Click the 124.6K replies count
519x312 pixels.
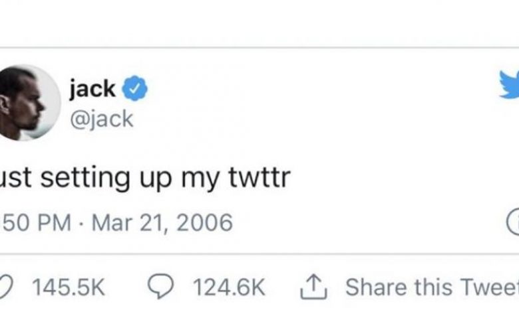(x=229, y=287)
